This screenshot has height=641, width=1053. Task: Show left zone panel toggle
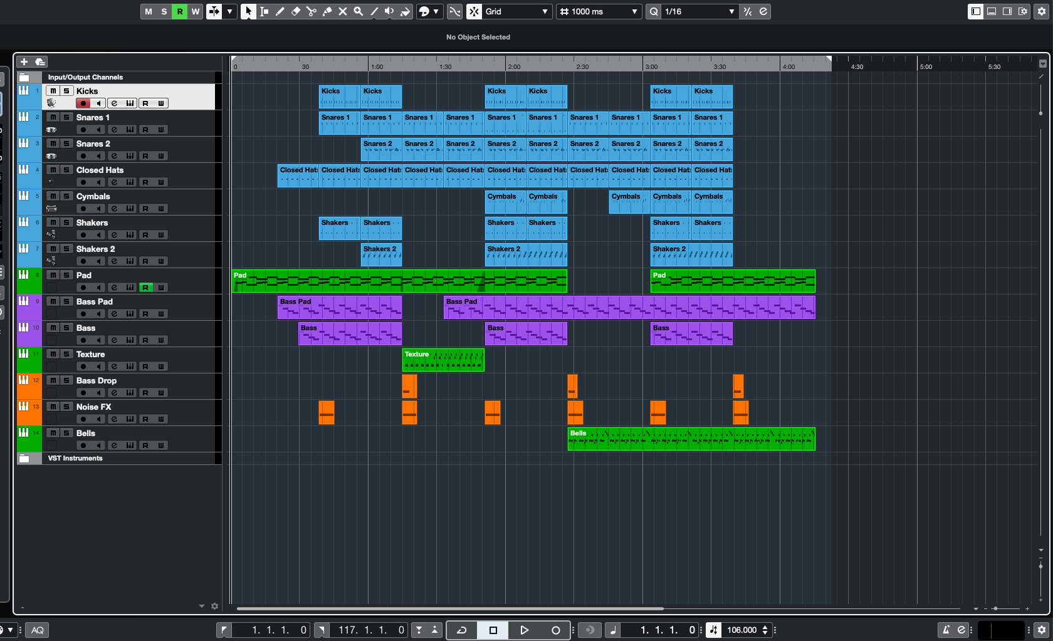(x=976, y=11)
